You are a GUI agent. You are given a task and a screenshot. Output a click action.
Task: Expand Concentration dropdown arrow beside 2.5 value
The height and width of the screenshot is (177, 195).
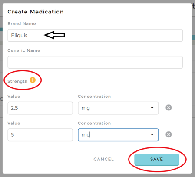click(x=152, y=108)
